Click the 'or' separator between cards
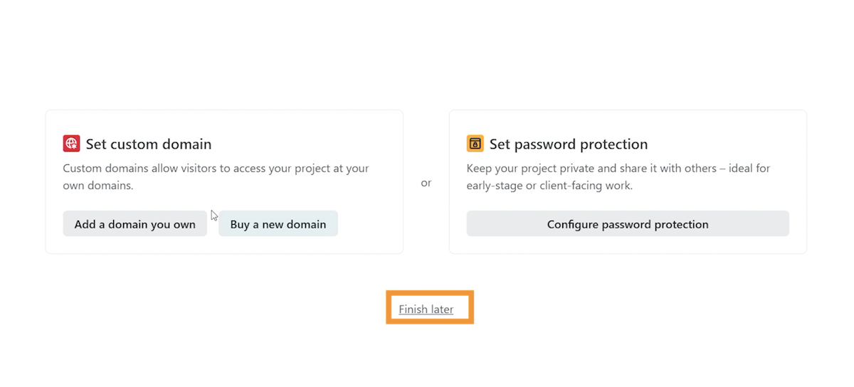 426,183
